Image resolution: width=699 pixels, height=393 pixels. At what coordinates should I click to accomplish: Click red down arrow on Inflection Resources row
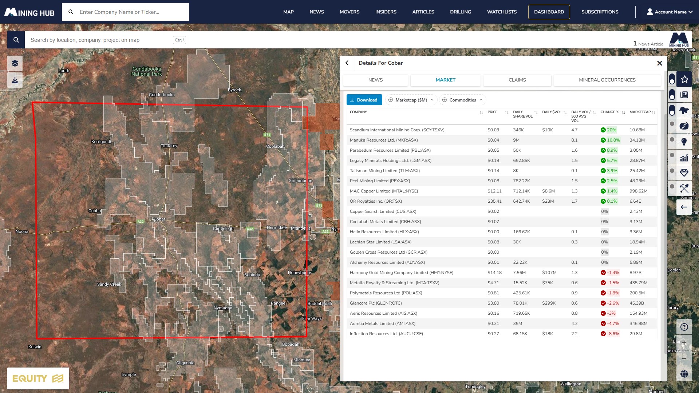point(603,334)
